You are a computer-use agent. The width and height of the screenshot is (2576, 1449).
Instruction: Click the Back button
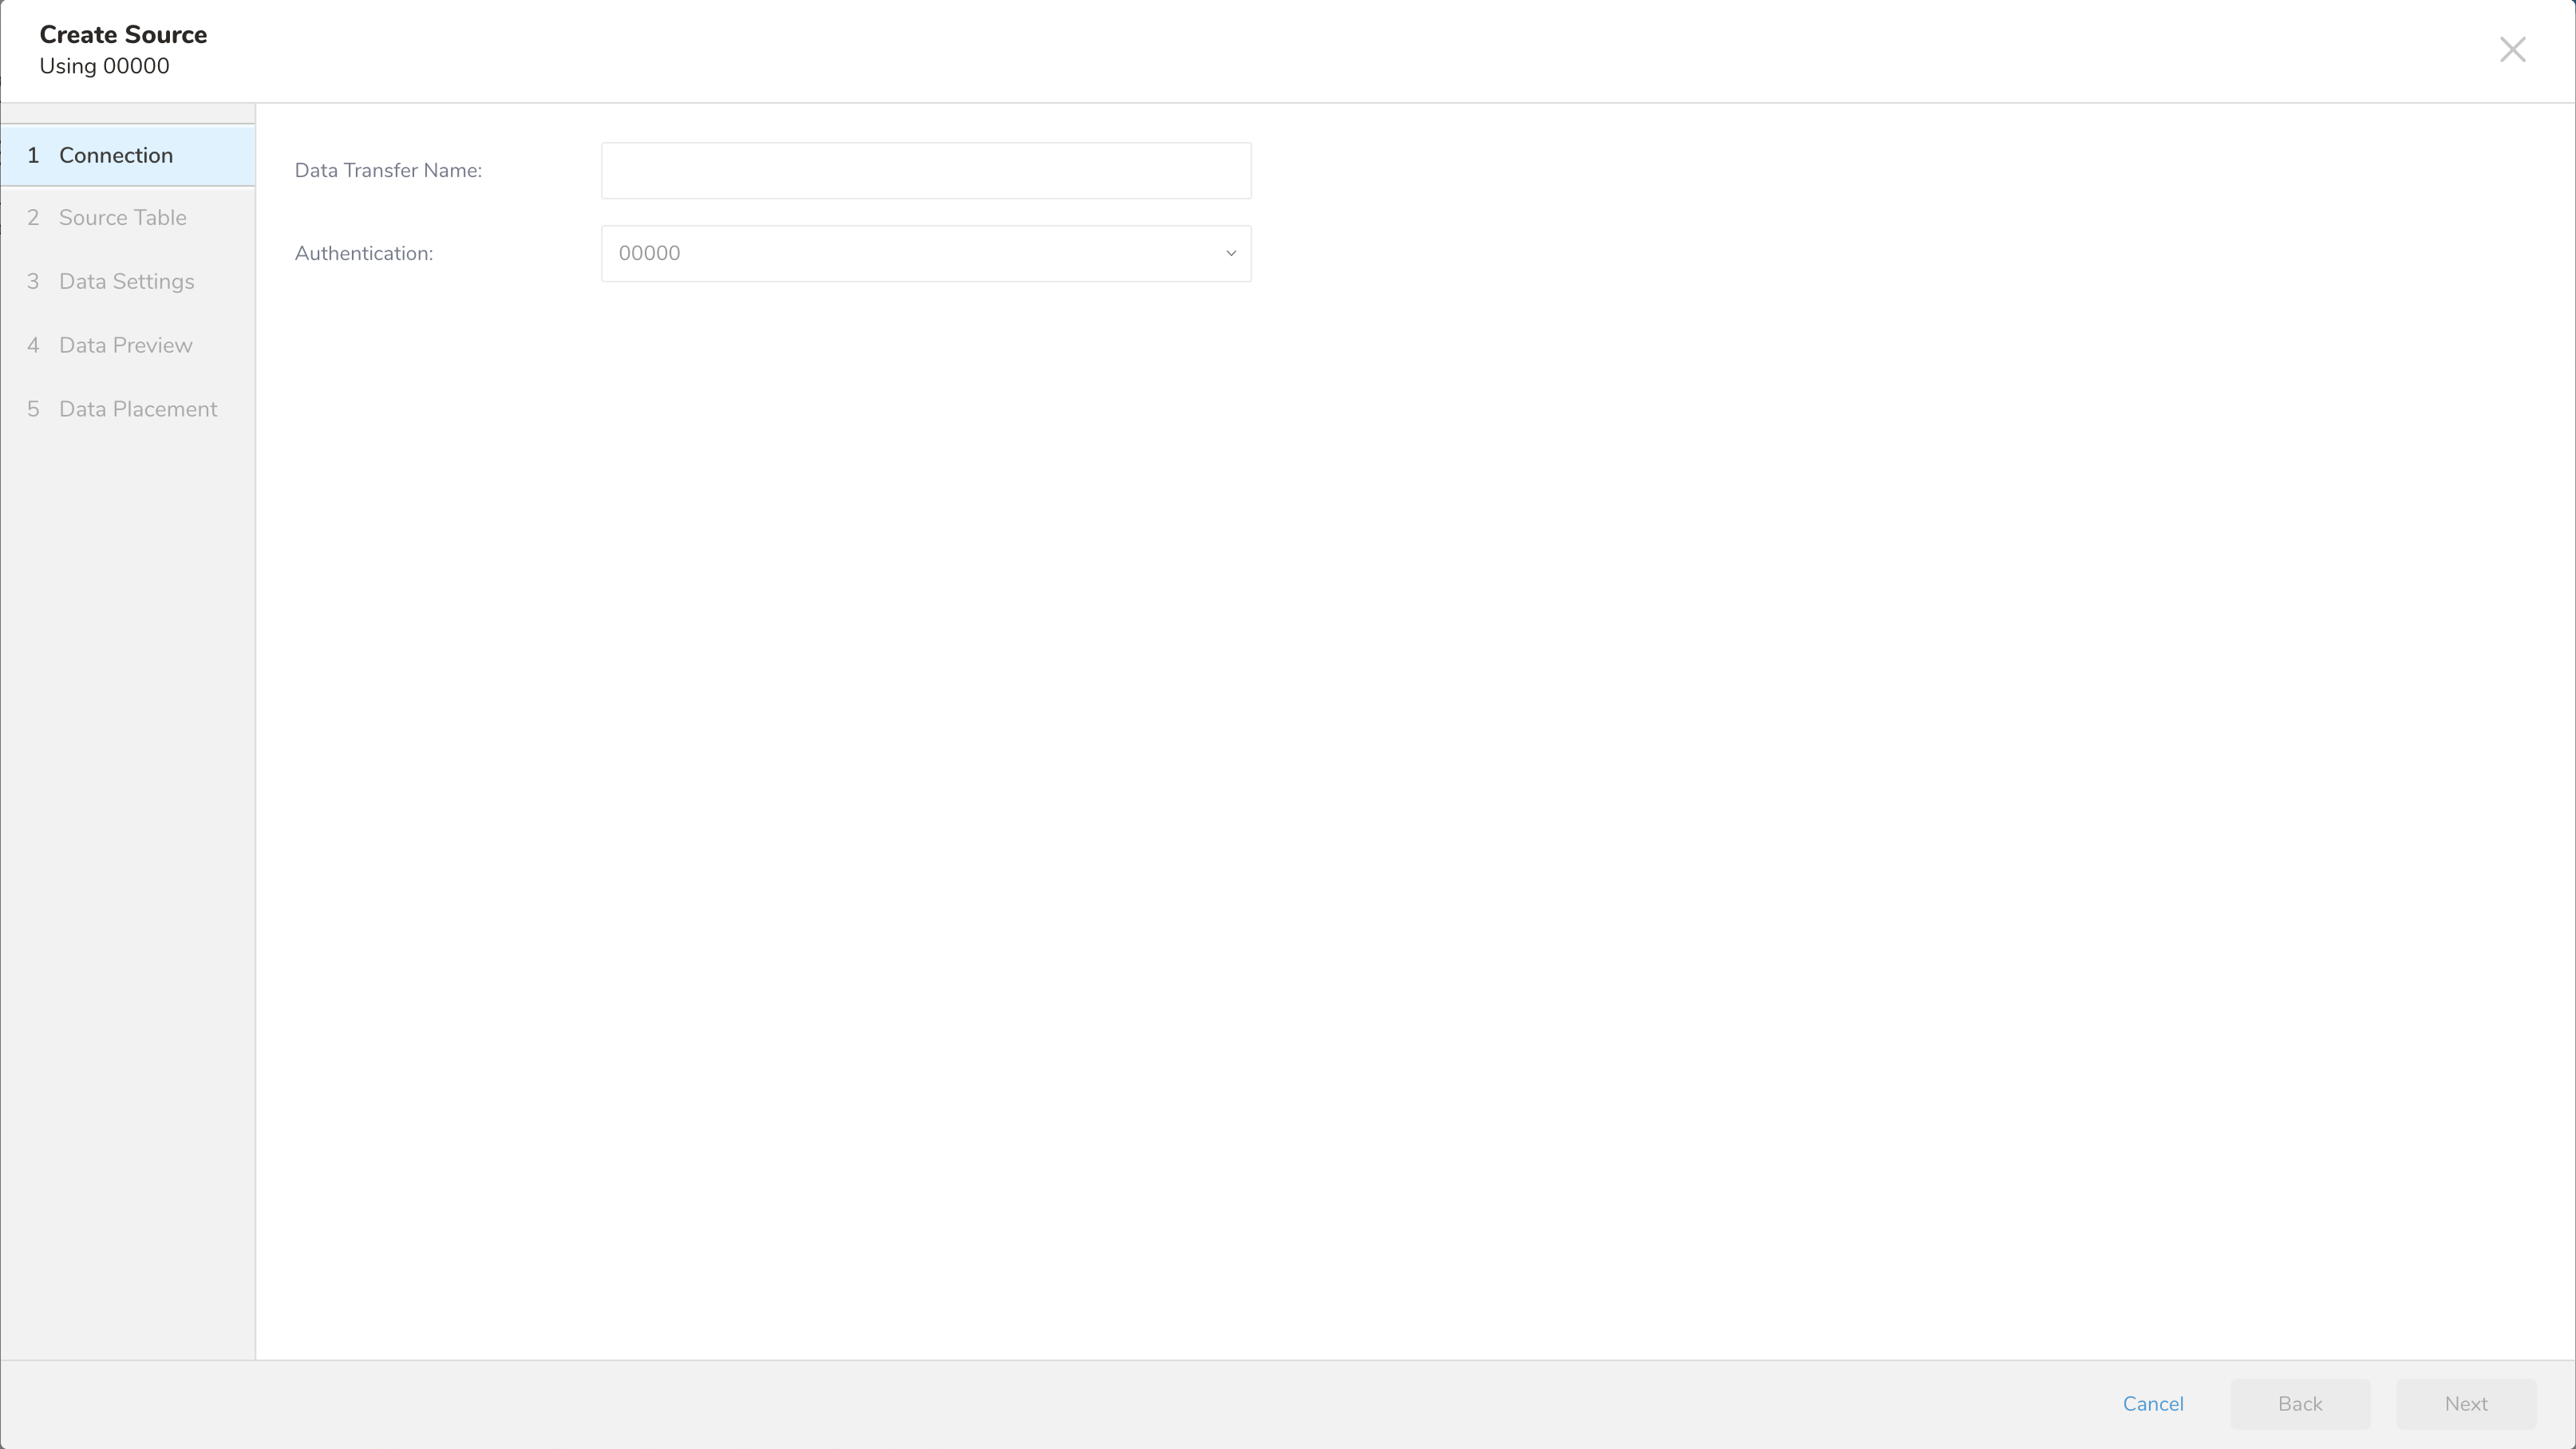pyautogui.click(x=2300, y=1404)
